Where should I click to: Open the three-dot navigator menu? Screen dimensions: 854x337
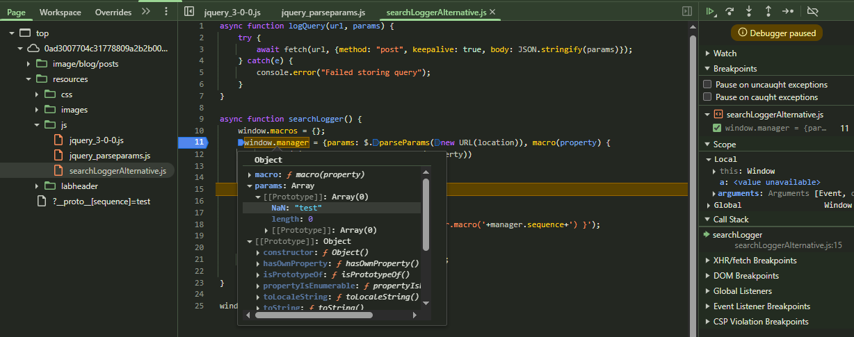[x=166, y=12]
